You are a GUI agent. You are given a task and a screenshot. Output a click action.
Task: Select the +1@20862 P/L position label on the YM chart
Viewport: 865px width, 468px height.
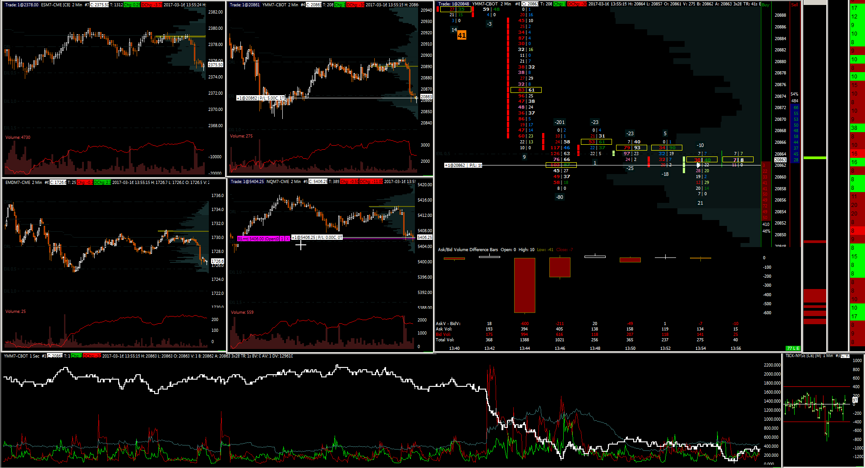[261, 98]
